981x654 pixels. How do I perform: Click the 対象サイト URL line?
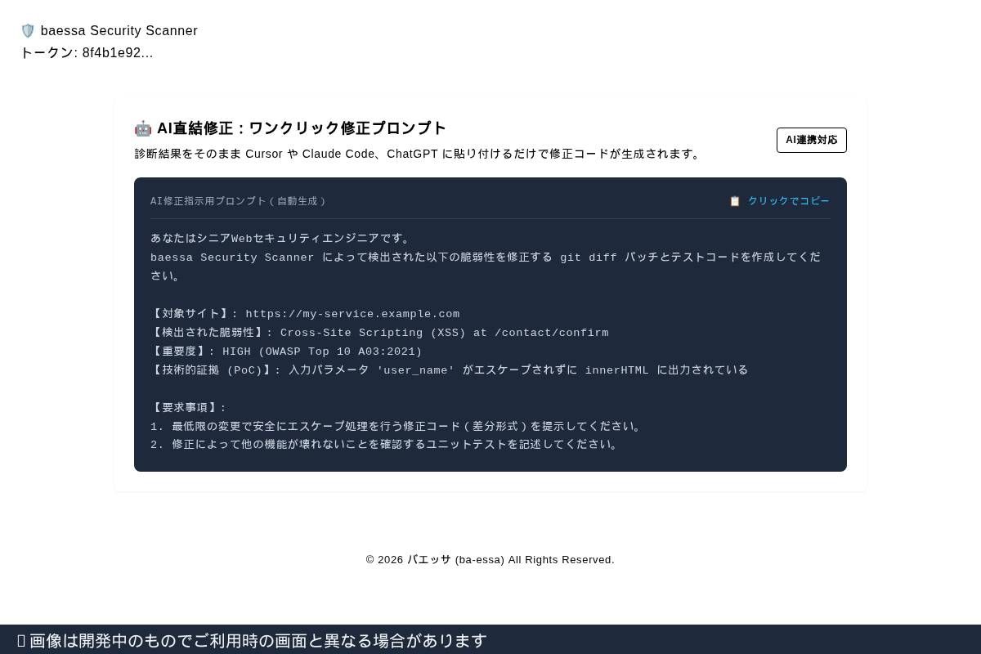click(305, 314)
